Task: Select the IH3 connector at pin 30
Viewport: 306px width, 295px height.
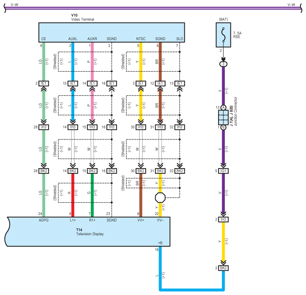Action: click(141, 127)
